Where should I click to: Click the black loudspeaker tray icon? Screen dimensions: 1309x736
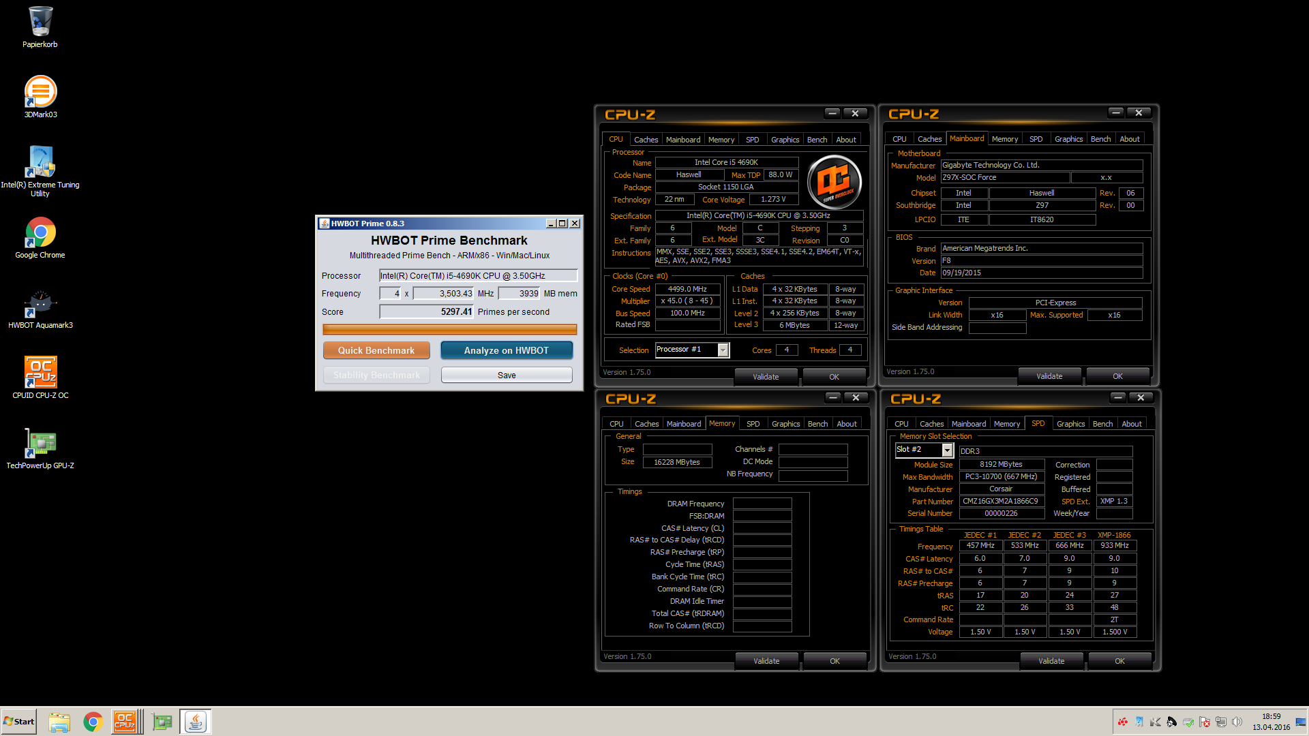(1171, 722)
